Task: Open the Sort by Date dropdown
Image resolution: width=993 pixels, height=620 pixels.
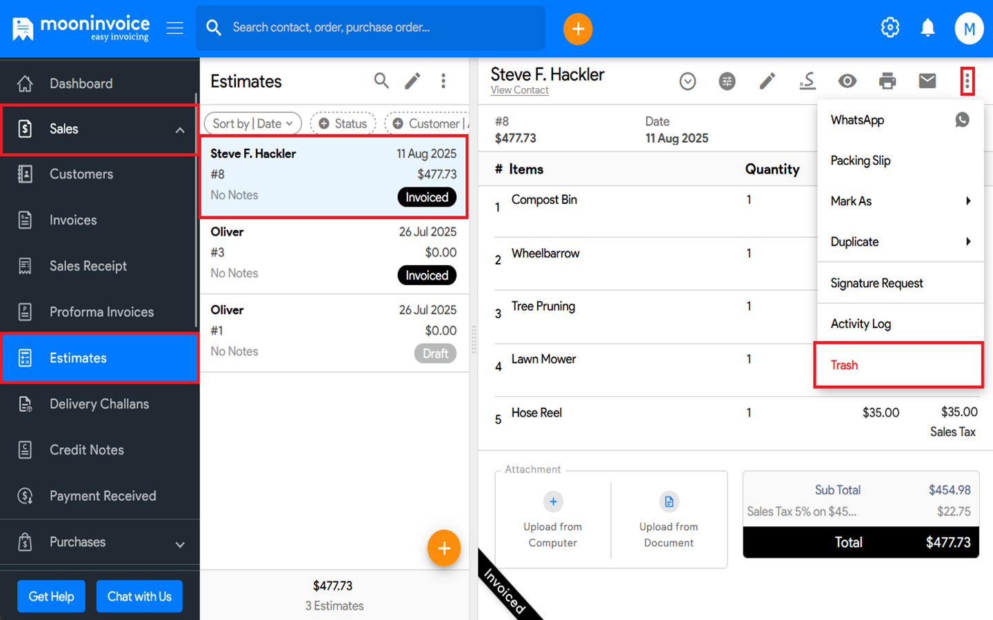Action: tap(252, 123)
